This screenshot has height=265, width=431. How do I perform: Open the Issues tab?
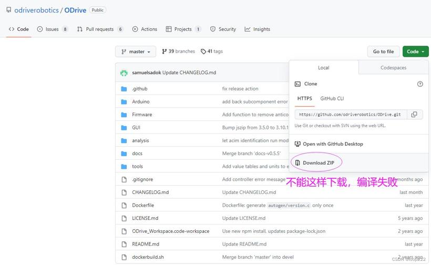[52, 29]
